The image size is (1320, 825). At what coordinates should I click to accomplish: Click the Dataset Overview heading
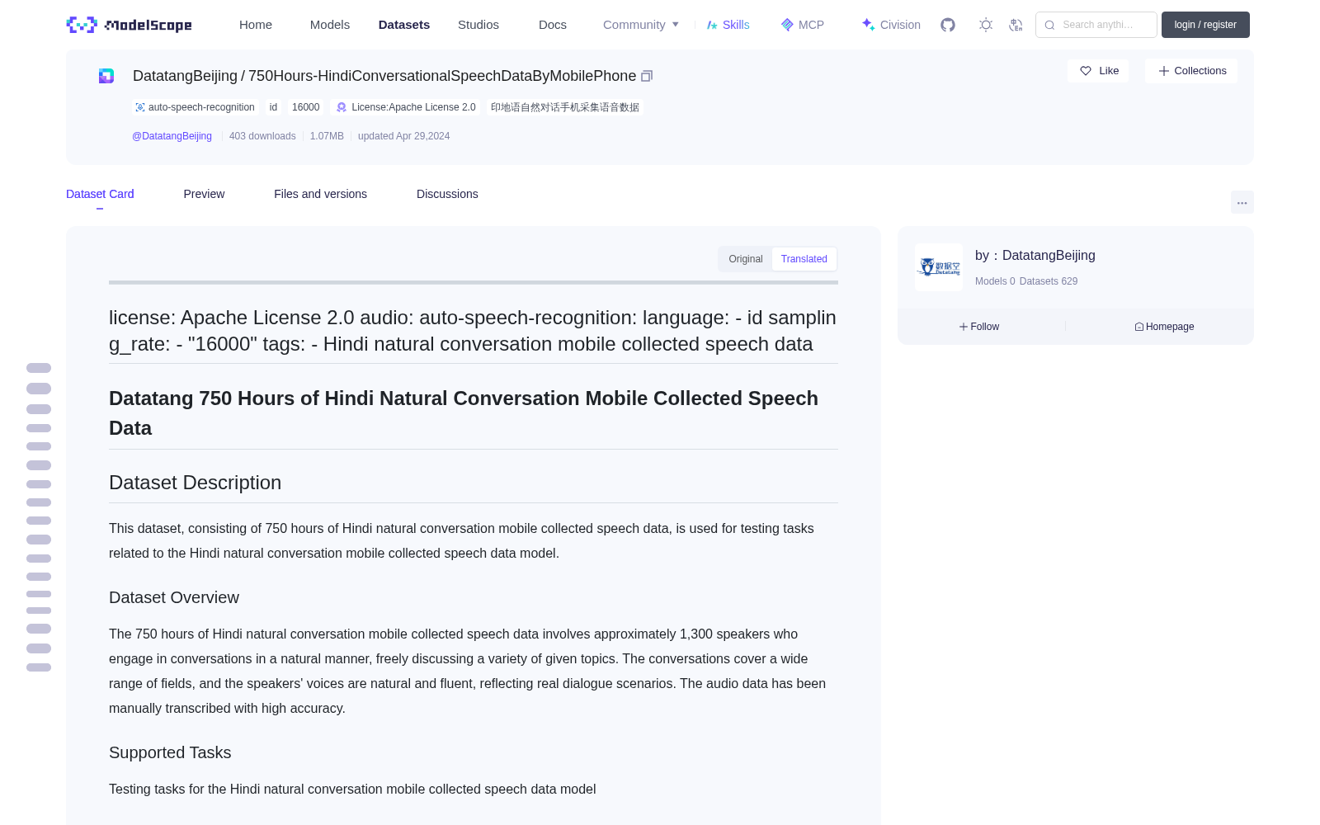click(x=174, y=597)
